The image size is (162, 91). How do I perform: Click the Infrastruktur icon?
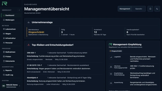click(4, 38)
